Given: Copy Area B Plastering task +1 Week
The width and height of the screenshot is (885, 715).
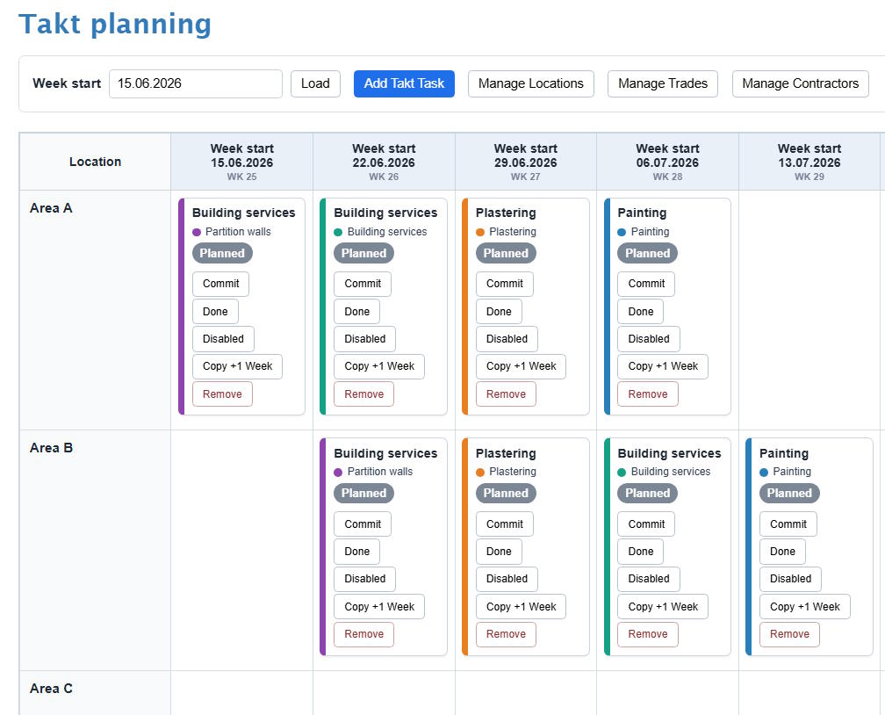Looking at the screenshot, I should [x=521, y=607].
